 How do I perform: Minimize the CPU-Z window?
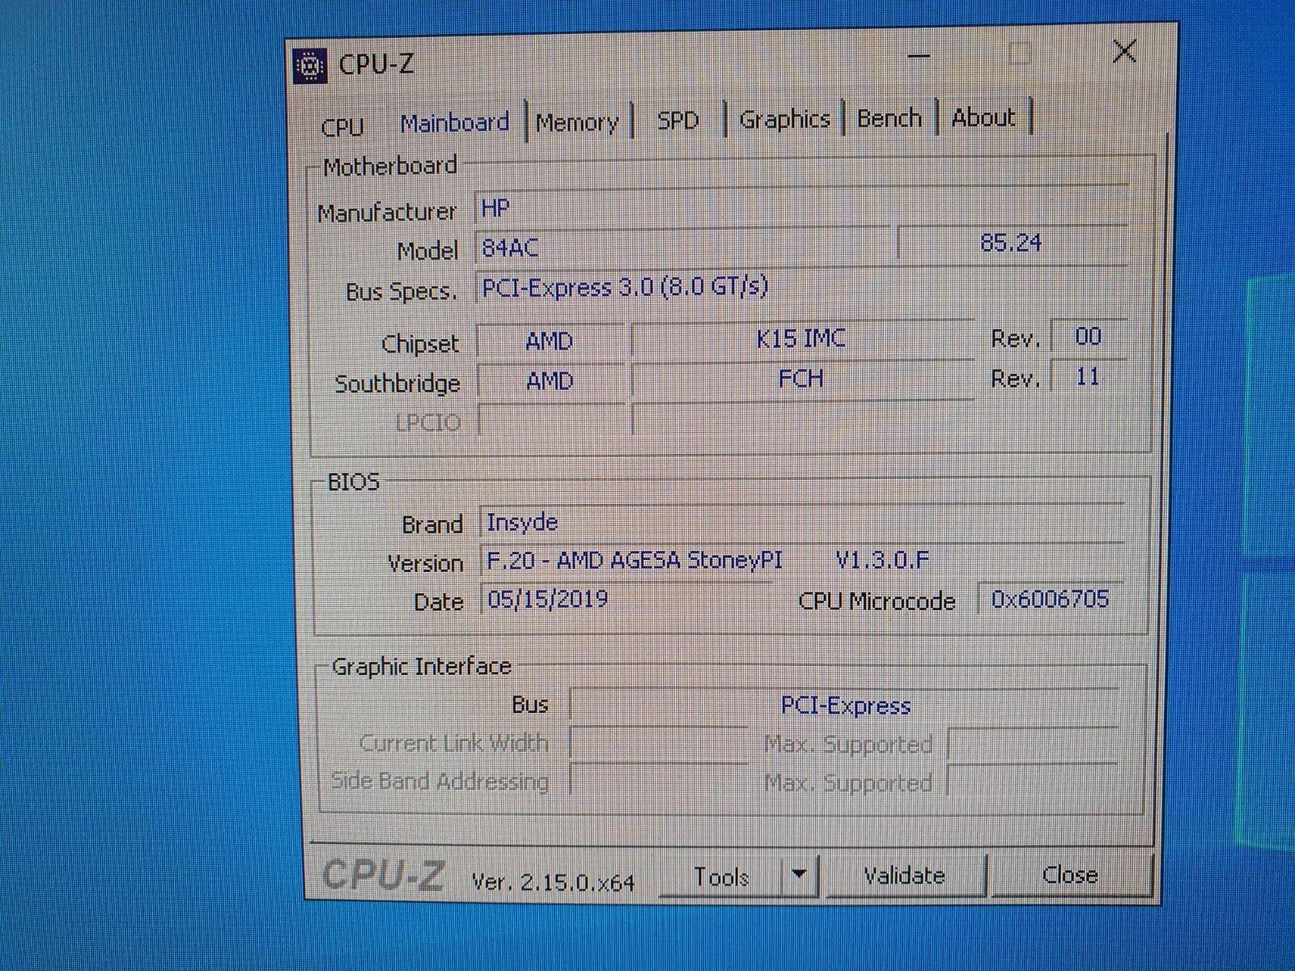919,56
